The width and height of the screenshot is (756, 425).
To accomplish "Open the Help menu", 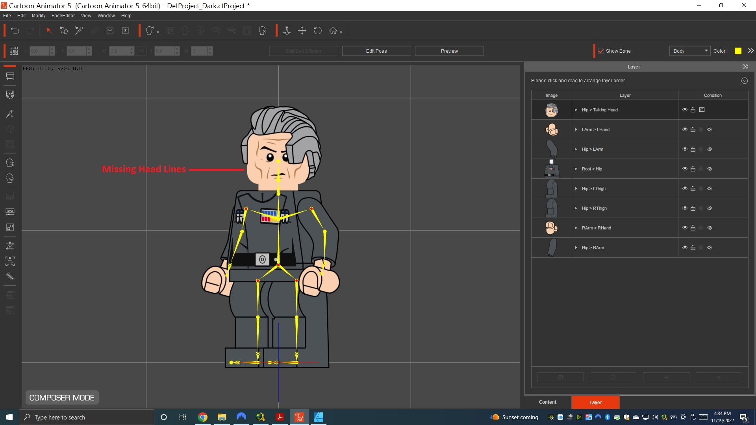I will tap(126, 16).
